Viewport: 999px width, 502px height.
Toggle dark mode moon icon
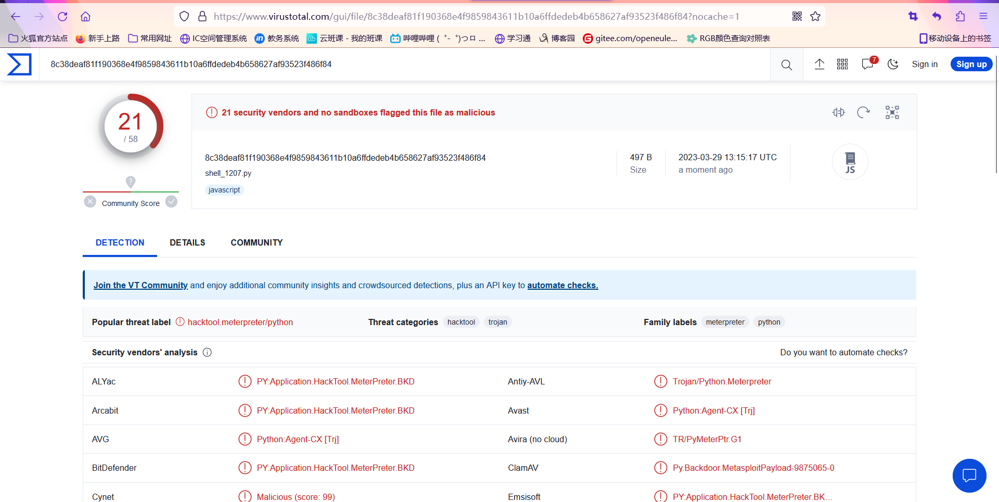(x=893, y=64)
